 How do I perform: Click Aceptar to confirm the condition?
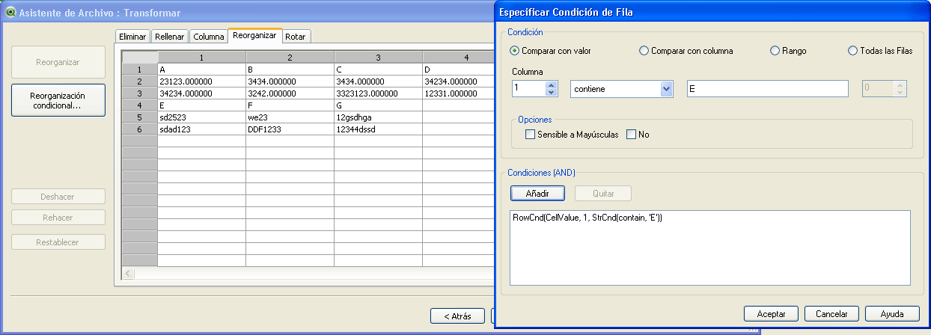point(771,313)
